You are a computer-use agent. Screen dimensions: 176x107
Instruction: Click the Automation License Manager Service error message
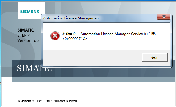tap(109, 34)
